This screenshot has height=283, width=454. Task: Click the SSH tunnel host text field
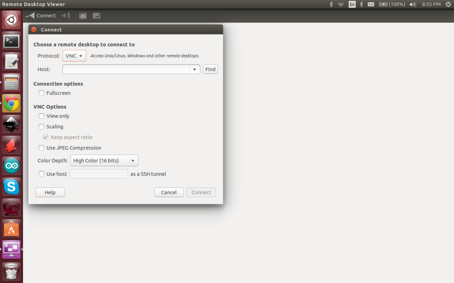pyautogui.click(x=99, y=174)
